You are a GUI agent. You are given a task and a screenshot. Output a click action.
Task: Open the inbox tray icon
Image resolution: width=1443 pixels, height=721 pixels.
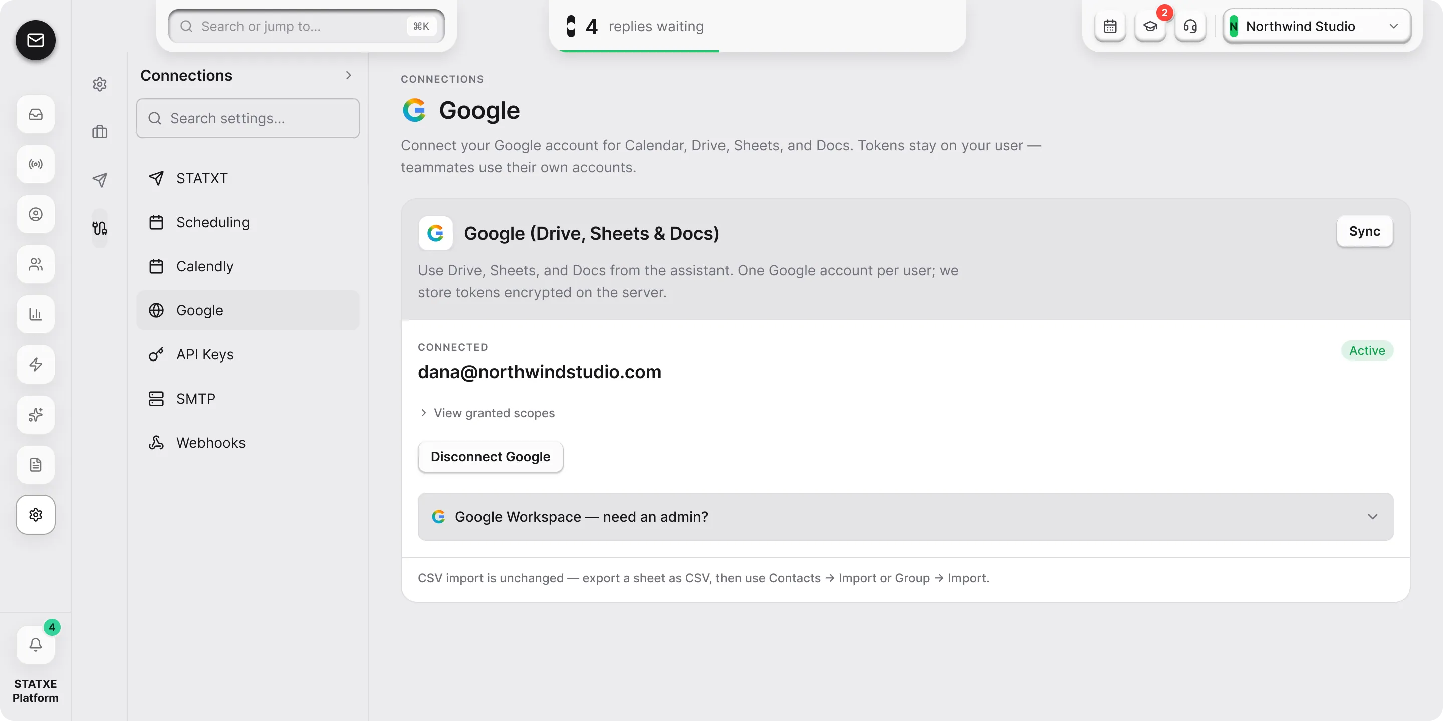[x=35, y=114]
